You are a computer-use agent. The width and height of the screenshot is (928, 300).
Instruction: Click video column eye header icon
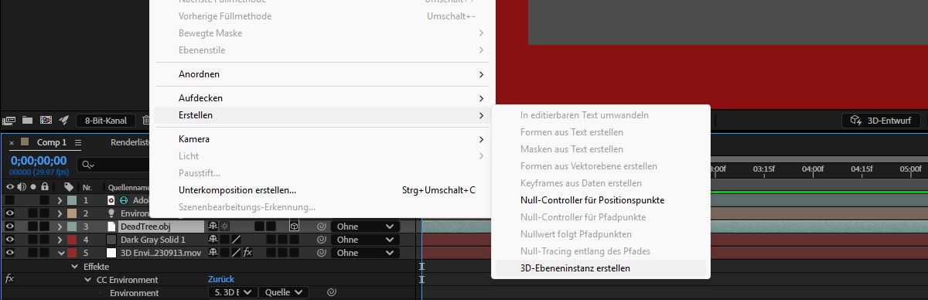tap(9, 186)
